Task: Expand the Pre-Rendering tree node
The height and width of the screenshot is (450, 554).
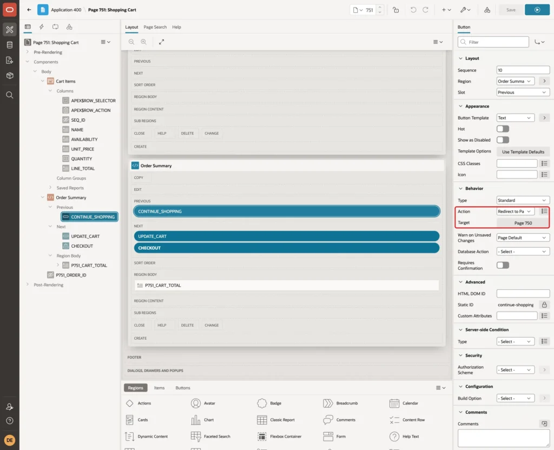Action: pyautogui.click(x=28, y=52)
